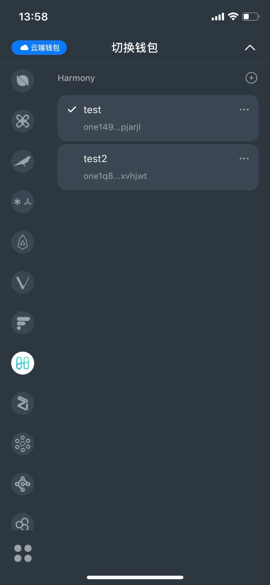Pick the VeChain V icon

point(23,282)
